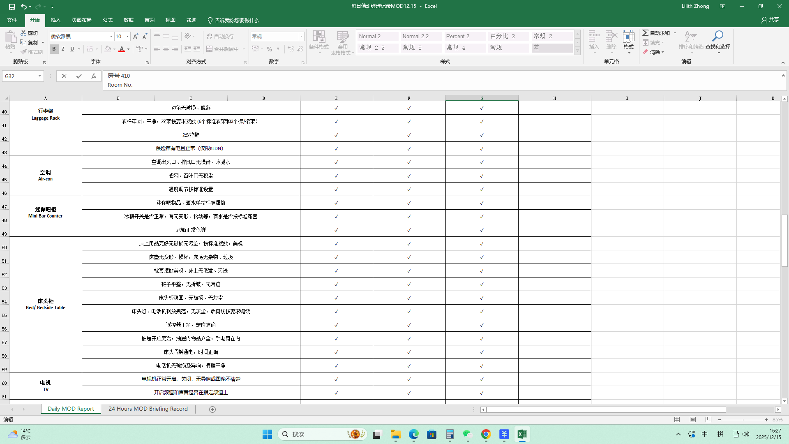Expand the number format combo box
The width and height of the screenshot is (789, 444).
click(x=301, y=37)
